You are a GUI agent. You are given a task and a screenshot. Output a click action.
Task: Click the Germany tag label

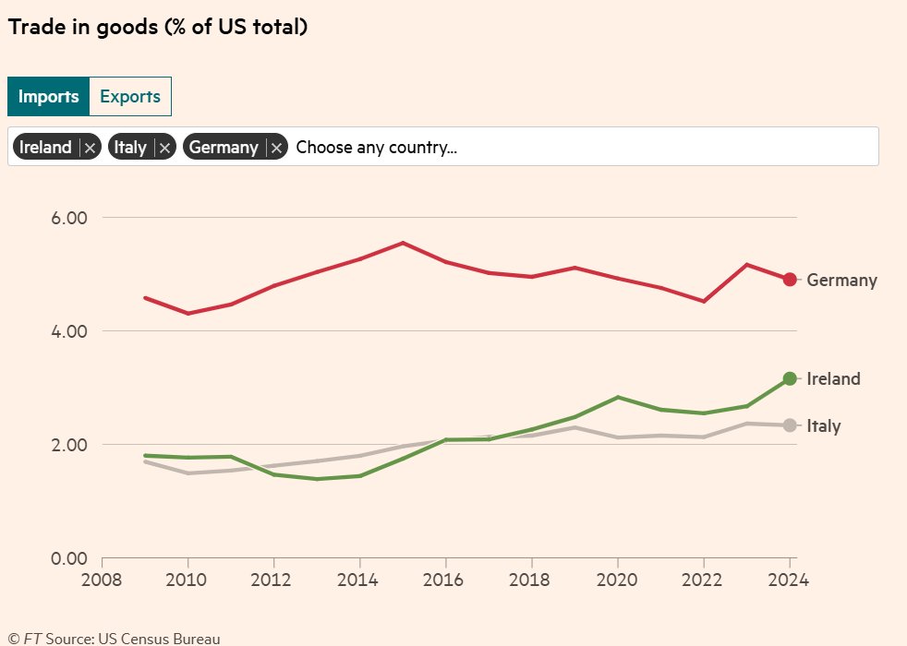(x=224, y=148)
